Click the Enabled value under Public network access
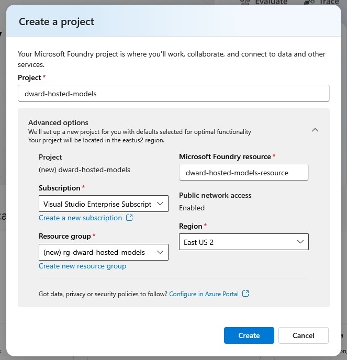The image size is (347, 360). [x=192, y=208]
